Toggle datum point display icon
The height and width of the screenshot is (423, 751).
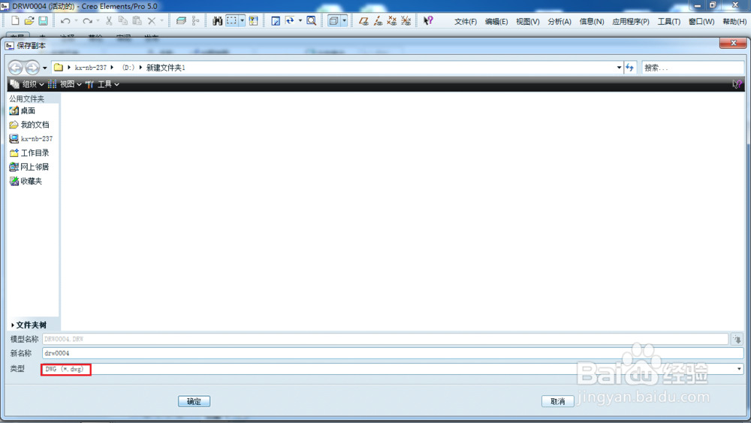[392, 20]
